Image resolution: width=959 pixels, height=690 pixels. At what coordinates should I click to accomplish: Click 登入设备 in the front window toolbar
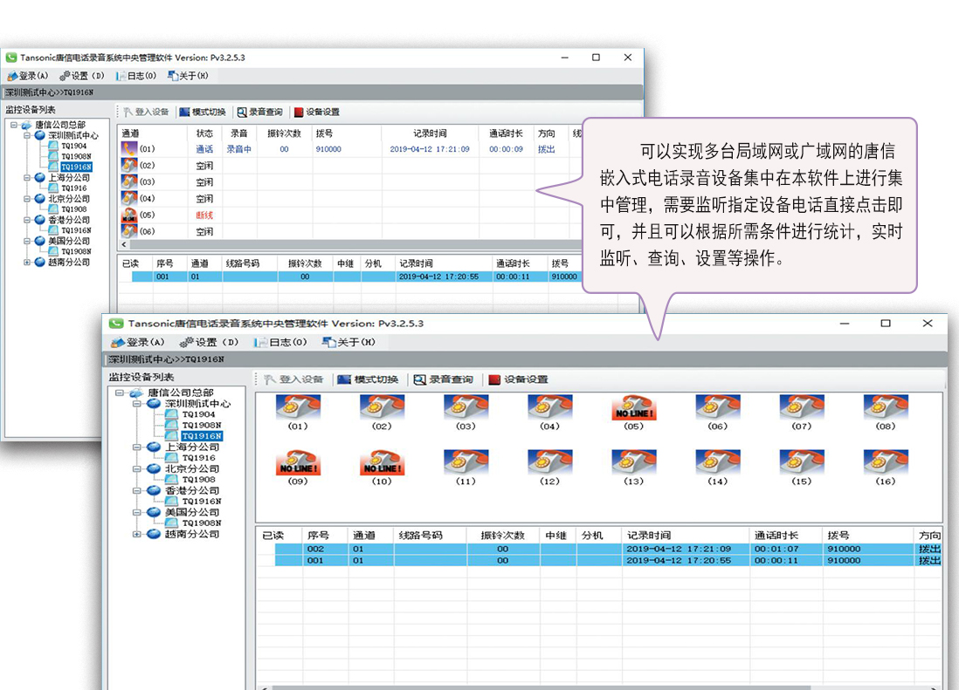[293, 379]
